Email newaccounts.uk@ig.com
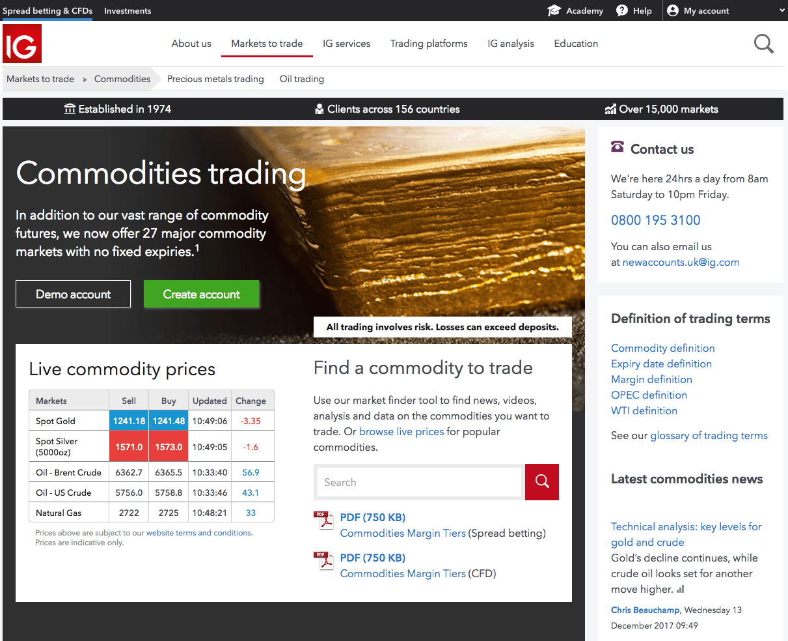The image size is (788, 641). point(681,262)
